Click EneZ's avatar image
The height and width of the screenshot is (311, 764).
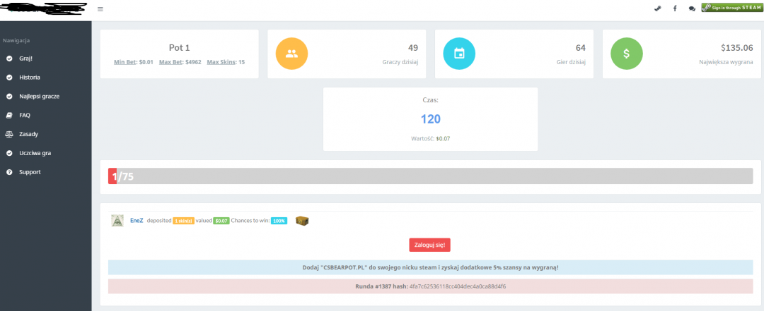117,221
